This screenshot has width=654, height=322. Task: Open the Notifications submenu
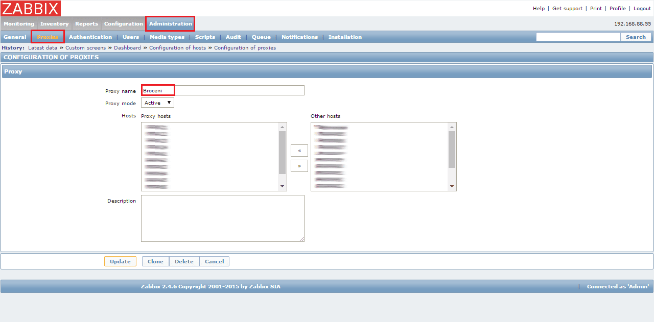tap(299, 37)
